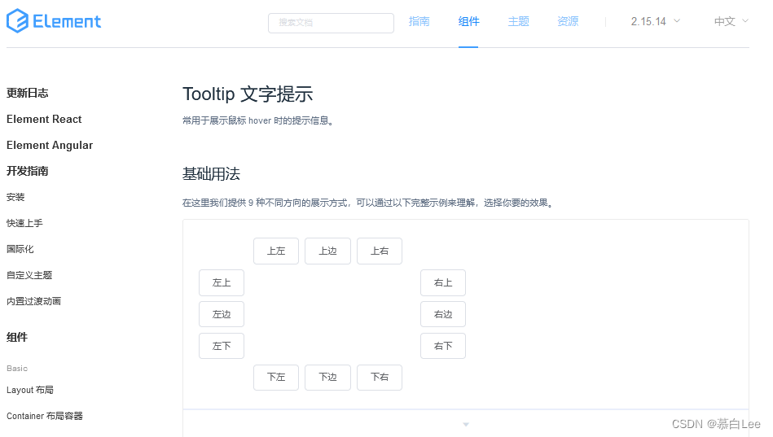The width and height of the screenshot is (773, 437).
Task: Open the 中文 language dropdown
Action: 731,22
